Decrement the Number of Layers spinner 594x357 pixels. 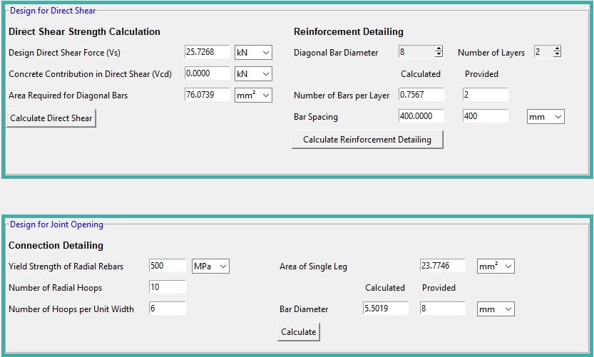coord(557,54)
